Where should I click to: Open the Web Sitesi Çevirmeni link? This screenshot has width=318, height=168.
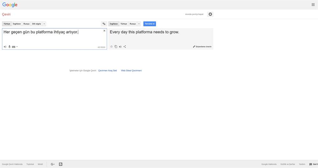(131, 71)
